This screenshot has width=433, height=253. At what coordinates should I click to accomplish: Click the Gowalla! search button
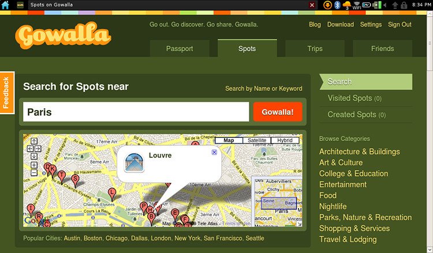[278, 112]
